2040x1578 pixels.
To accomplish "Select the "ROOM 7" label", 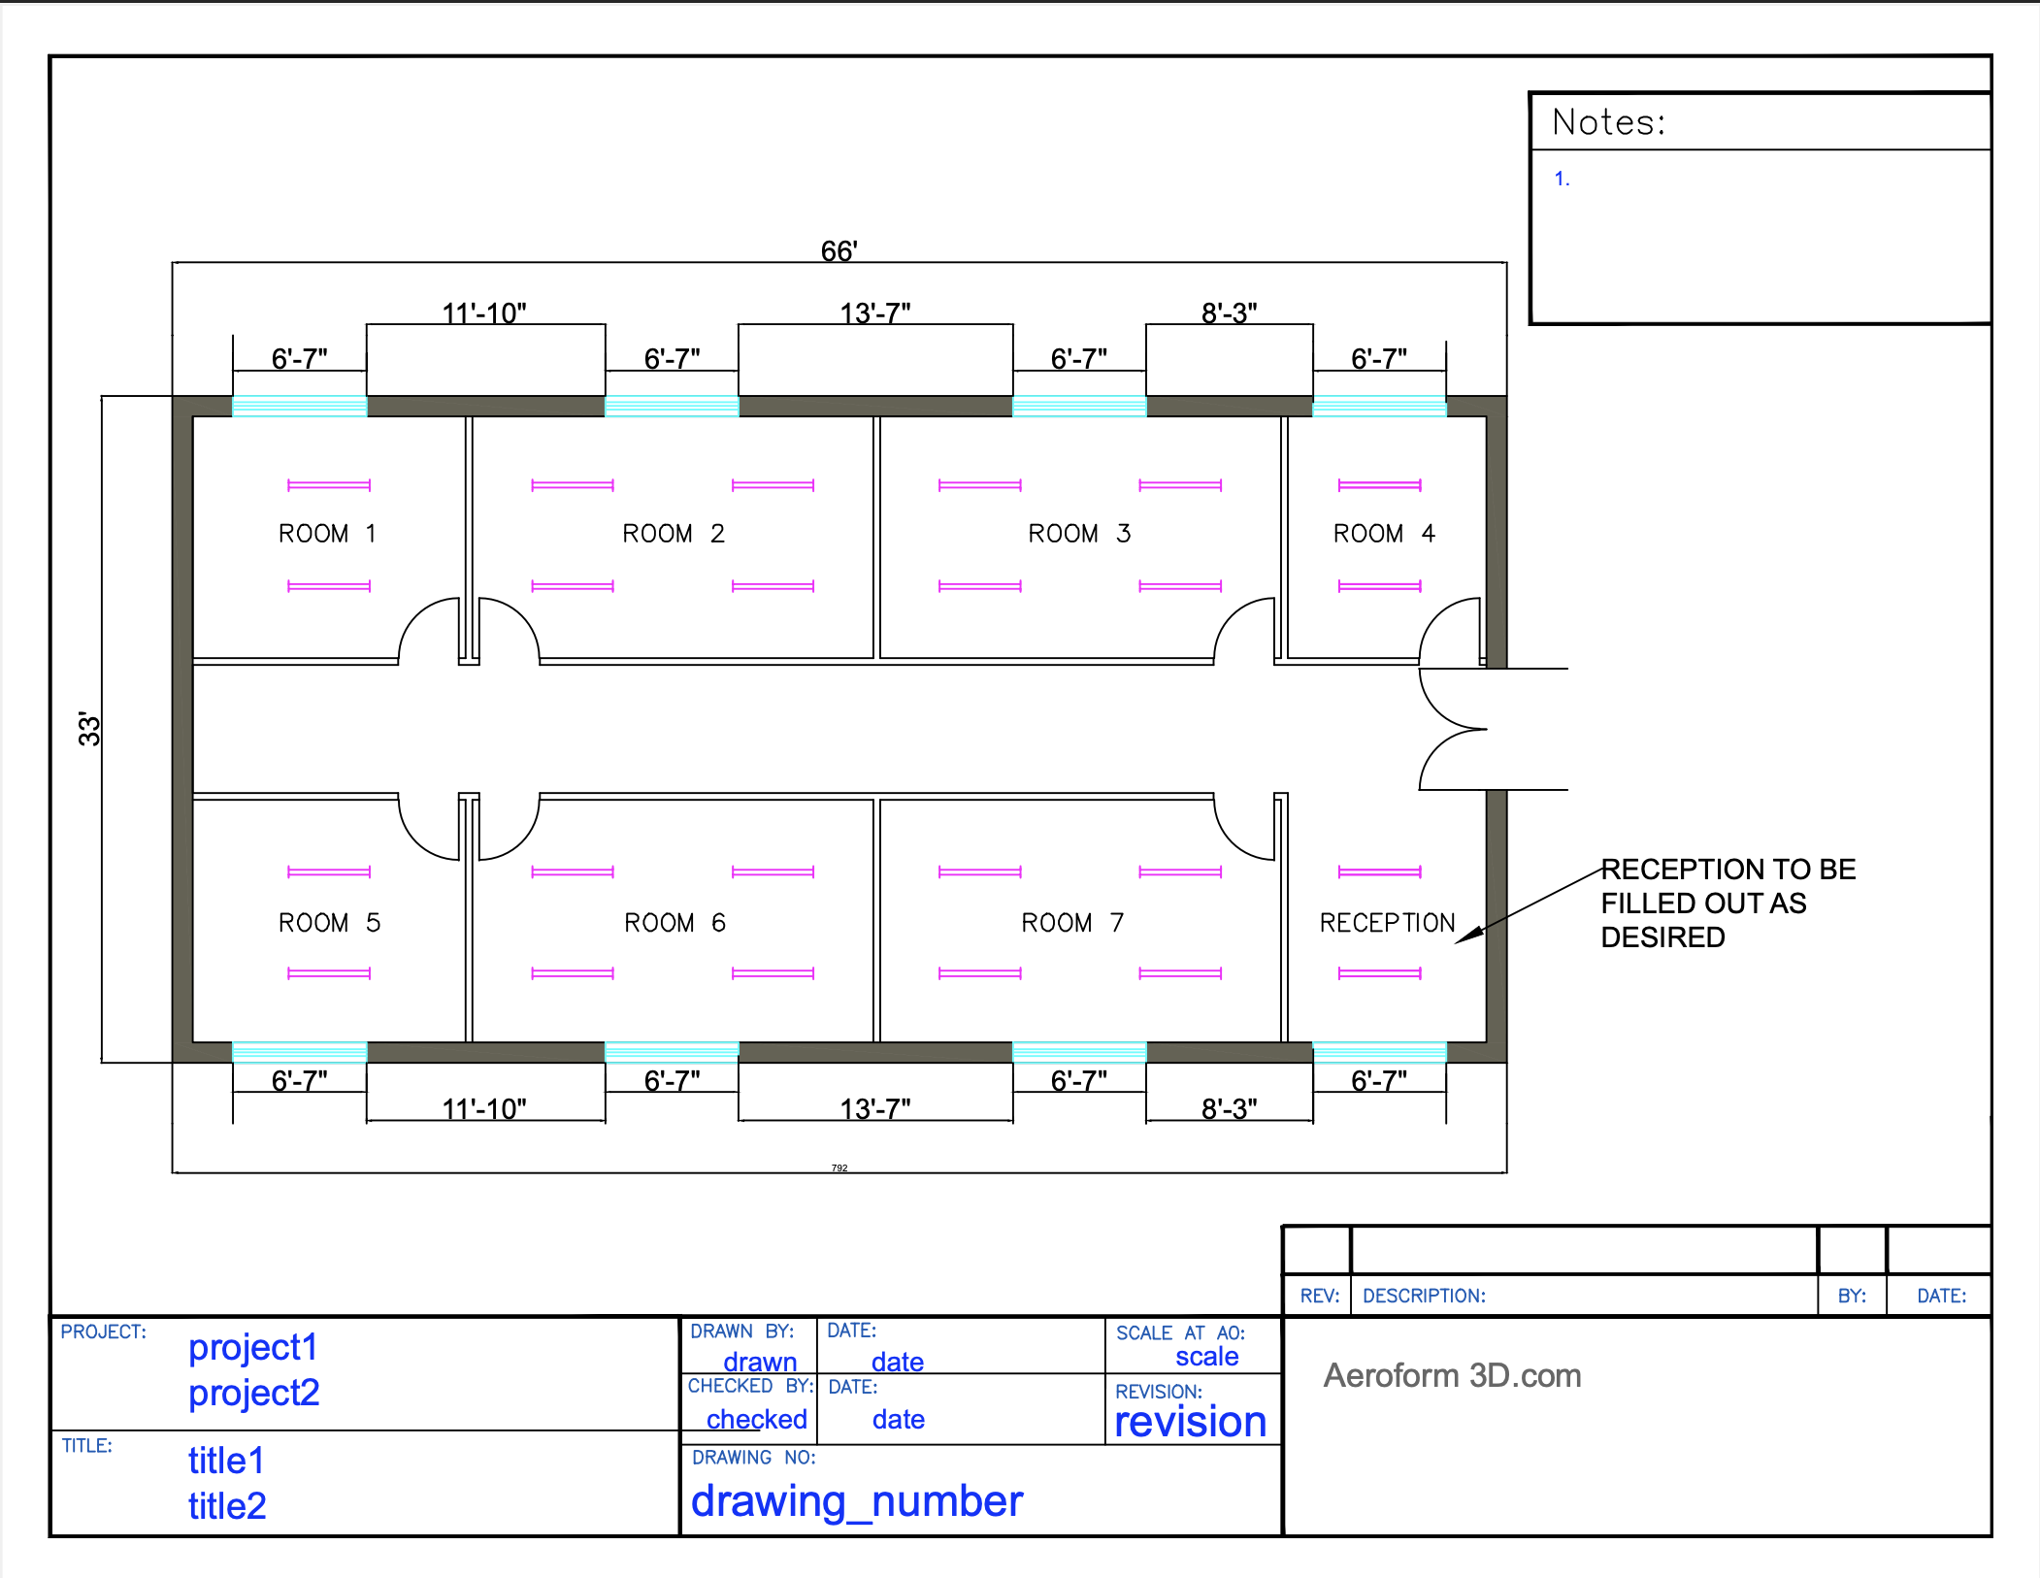I will [1072, 923].
